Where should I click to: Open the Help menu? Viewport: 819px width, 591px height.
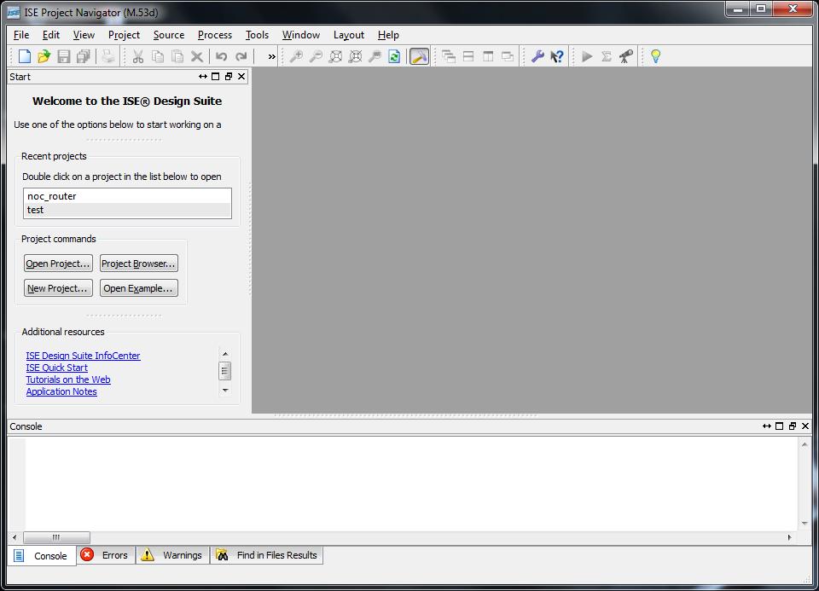pos(388,35)
